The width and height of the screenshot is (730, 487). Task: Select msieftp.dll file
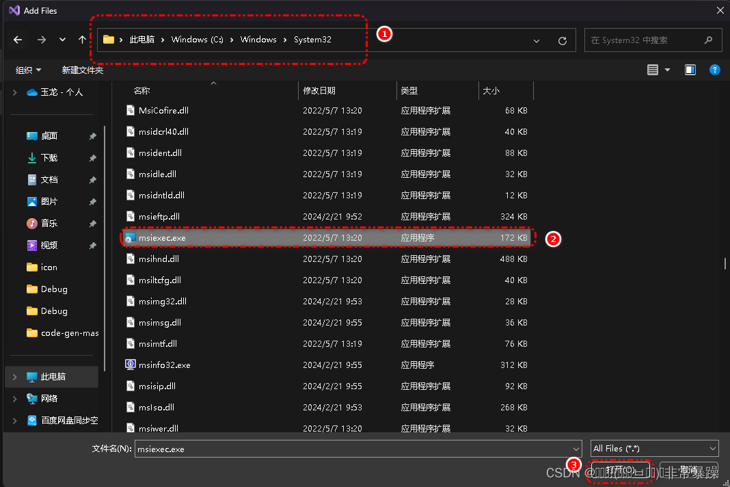pos(326,216)
